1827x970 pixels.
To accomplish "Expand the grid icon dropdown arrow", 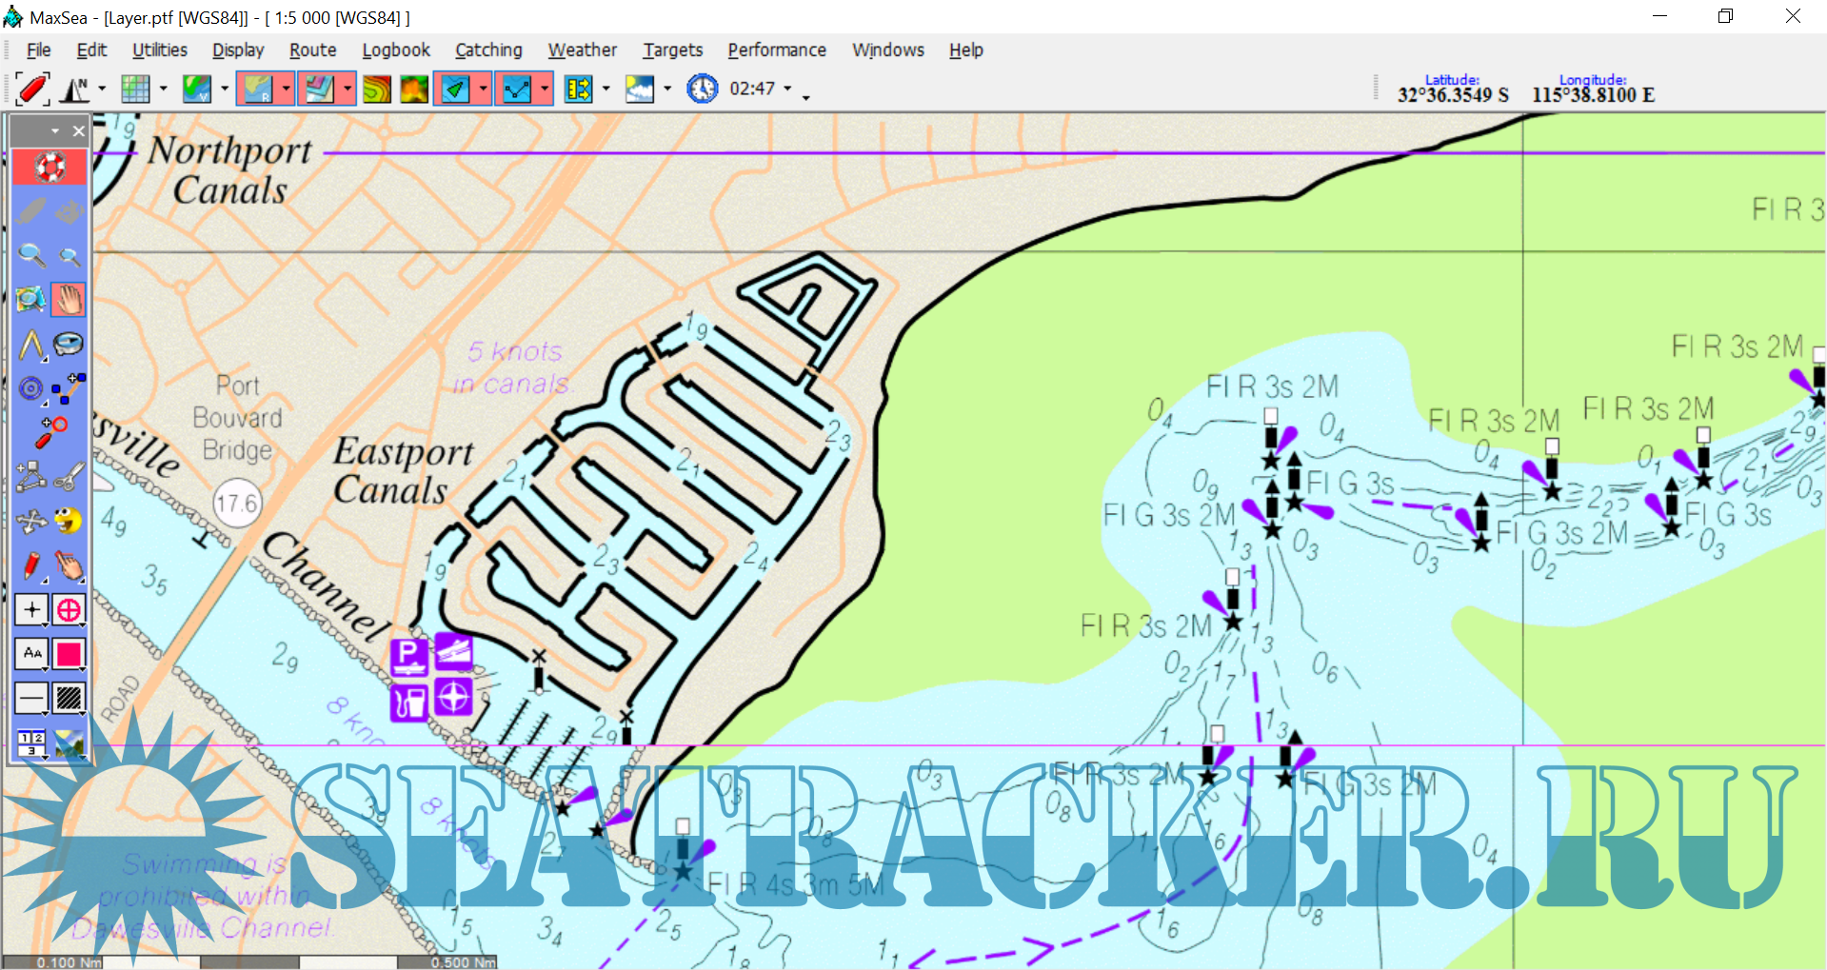I will (x=163, y=89).
